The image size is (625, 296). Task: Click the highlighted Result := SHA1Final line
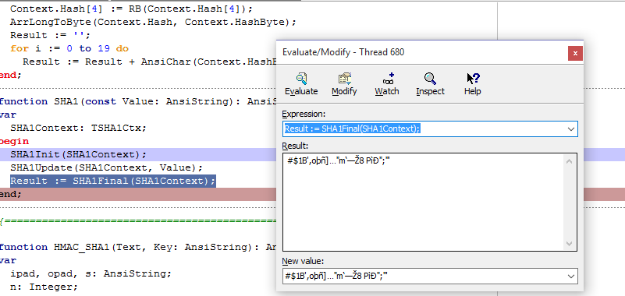[113, 181]
